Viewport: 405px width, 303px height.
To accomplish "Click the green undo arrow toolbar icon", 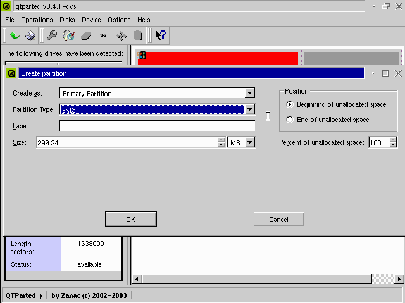I will [x=15, y=35].
